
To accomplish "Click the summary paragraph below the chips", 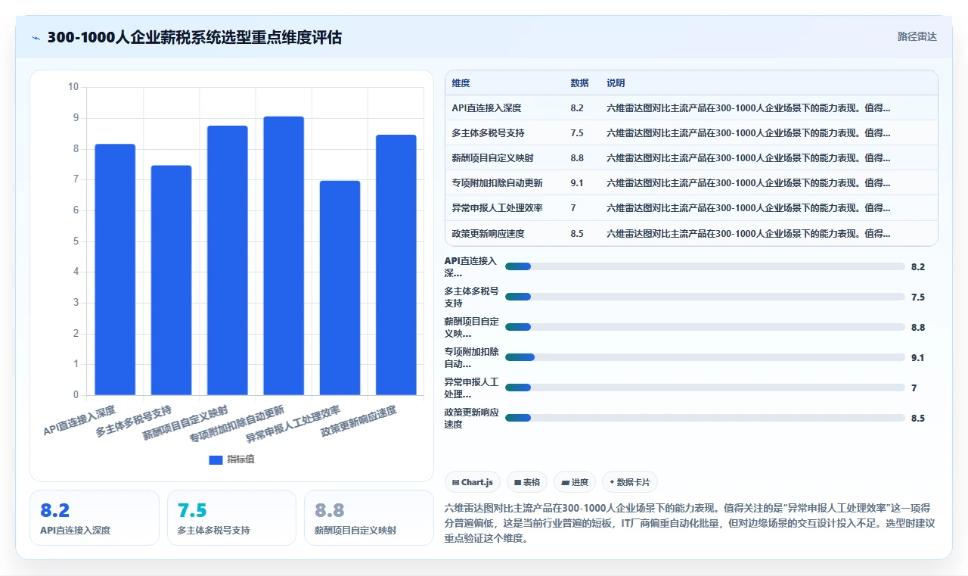I will pyautogui.click(x=690, y=523).
